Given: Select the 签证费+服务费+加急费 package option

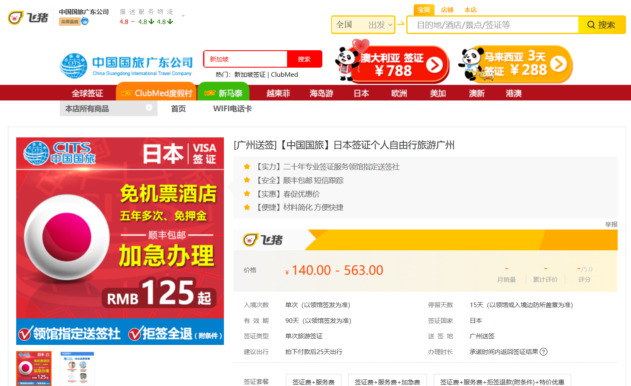Looking at the screenshot, I should coord(387,381).
